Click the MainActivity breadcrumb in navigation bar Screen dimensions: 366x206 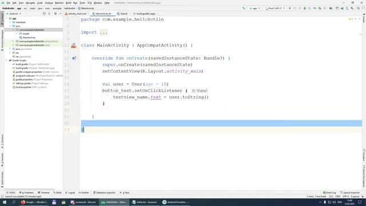[x=86, y=8]
